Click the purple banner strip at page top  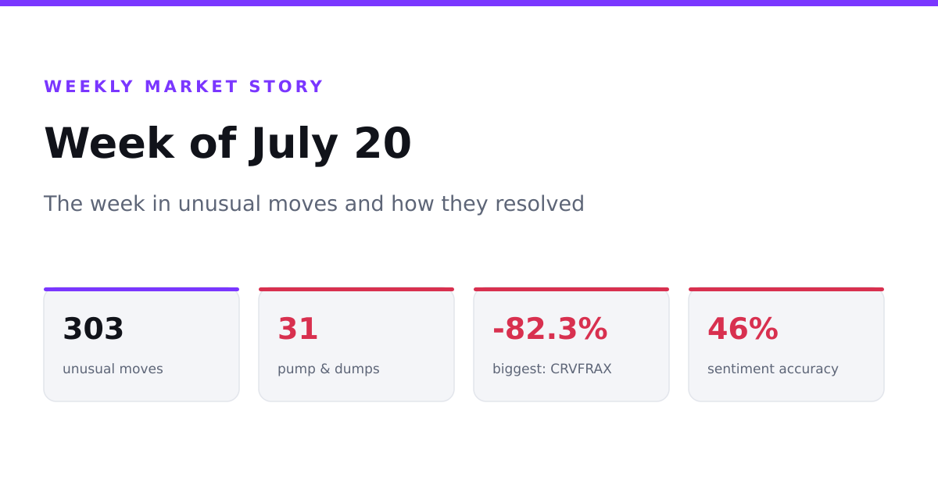[469, 3]
